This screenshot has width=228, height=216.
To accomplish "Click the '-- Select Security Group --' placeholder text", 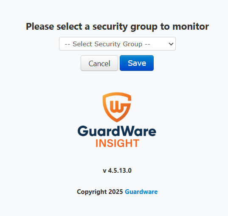I will [107, 44].
